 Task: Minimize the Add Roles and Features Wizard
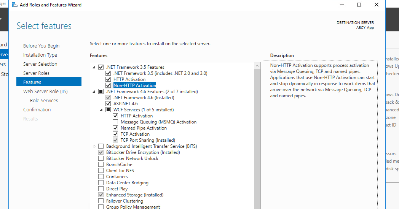[x=342, y=5]
